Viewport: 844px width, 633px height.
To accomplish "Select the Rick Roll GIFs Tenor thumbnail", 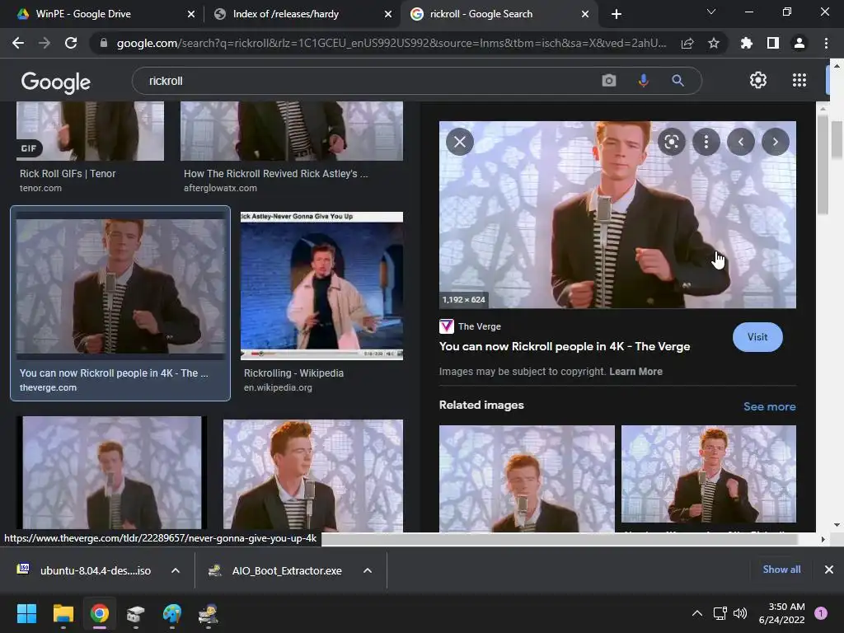I will pos(90,131).
